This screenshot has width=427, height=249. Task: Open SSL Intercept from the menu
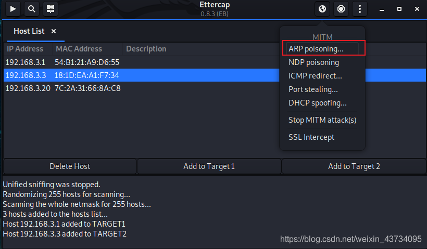coord(311,137)
